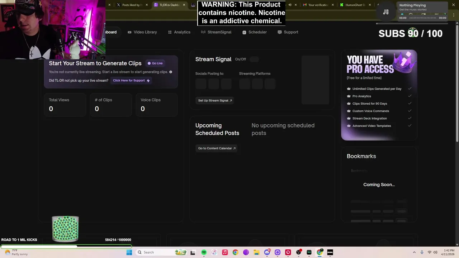
Task: Click Stream Deck Integration feature text
Action: pos(370,118)
